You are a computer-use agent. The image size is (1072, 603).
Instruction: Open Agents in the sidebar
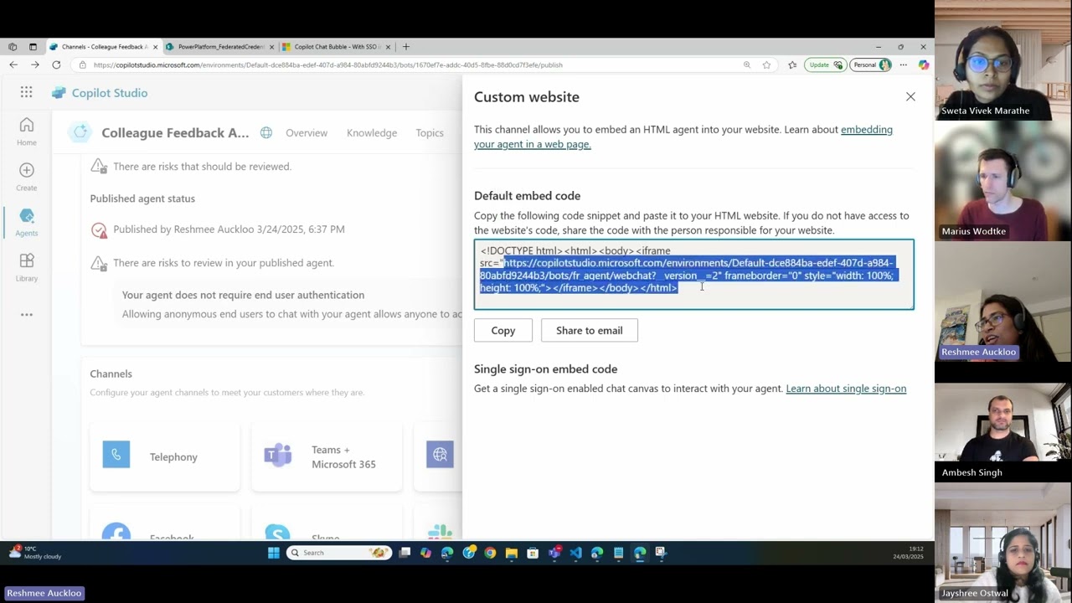click(27, 222)
